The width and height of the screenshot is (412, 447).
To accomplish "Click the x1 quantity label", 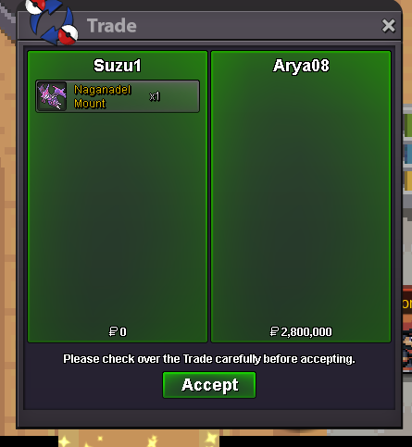I will pyautogui.click(x=155, y=96).
